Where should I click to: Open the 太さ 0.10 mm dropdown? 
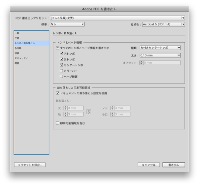point(160,55)
